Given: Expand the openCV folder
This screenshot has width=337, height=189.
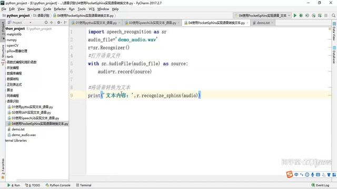Looking at the screenshot, I should tap(13, 46).
